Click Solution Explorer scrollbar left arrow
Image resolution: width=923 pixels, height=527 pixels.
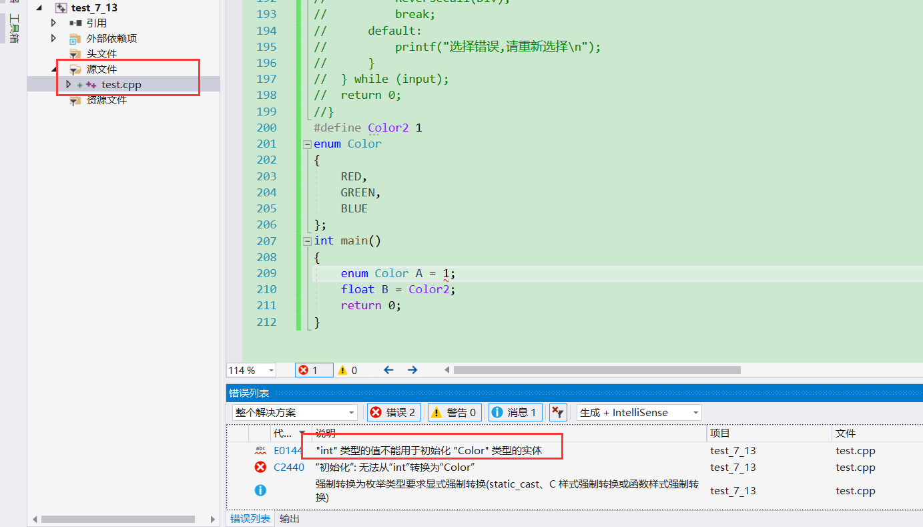click(x=34, y=519)
